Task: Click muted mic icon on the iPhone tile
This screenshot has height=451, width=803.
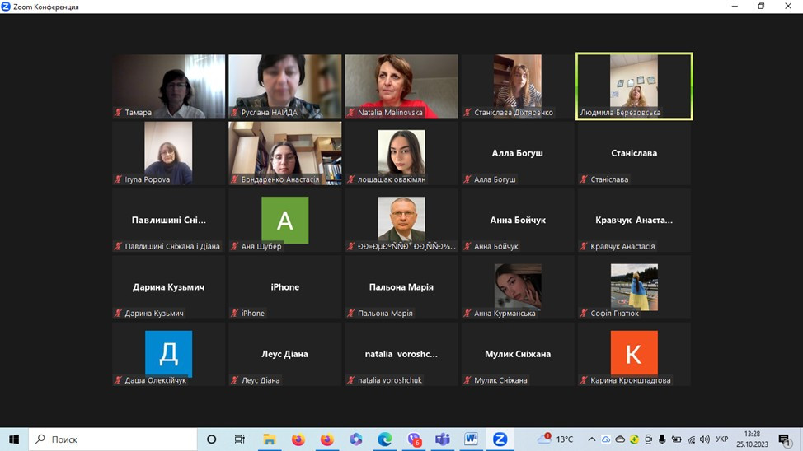Action: [234, 314]
